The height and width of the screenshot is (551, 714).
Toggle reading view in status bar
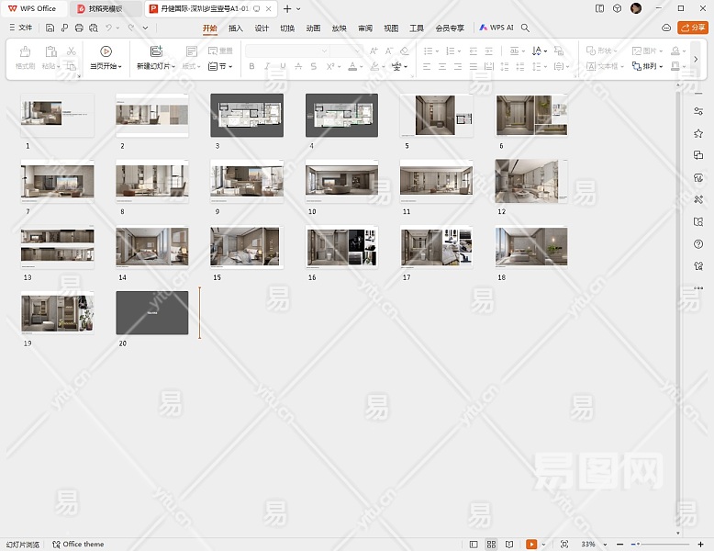509,545
